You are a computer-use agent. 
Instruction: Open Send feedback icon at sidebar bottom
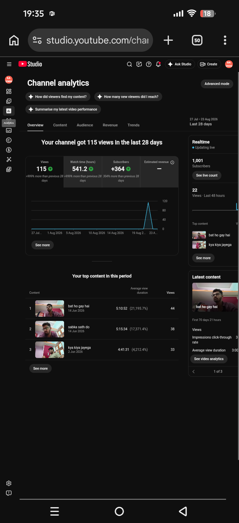coord(9,493)
